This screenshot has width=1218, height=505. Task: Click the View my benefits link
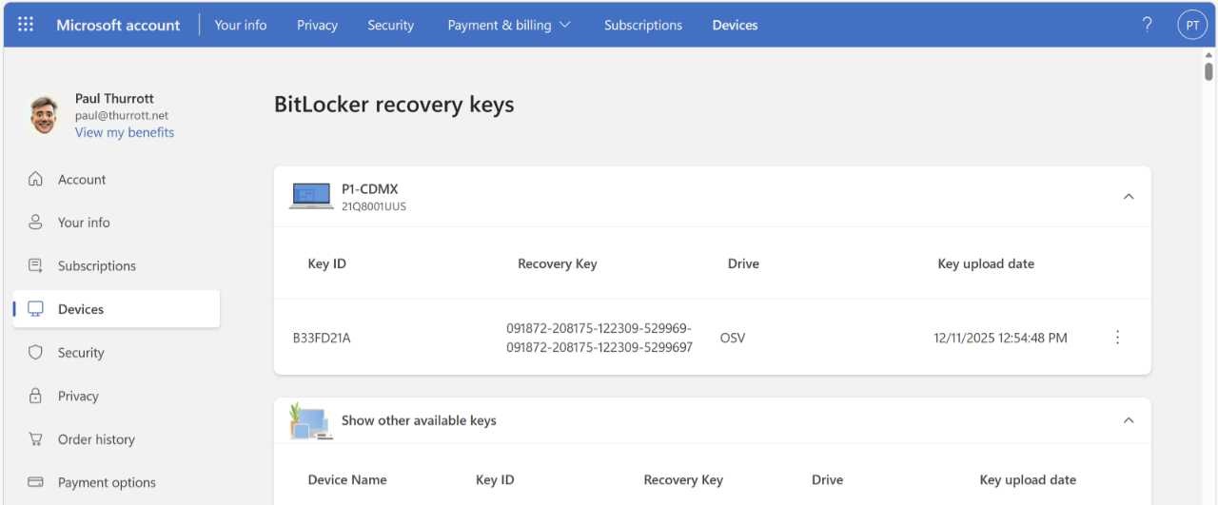pos(125,133)
